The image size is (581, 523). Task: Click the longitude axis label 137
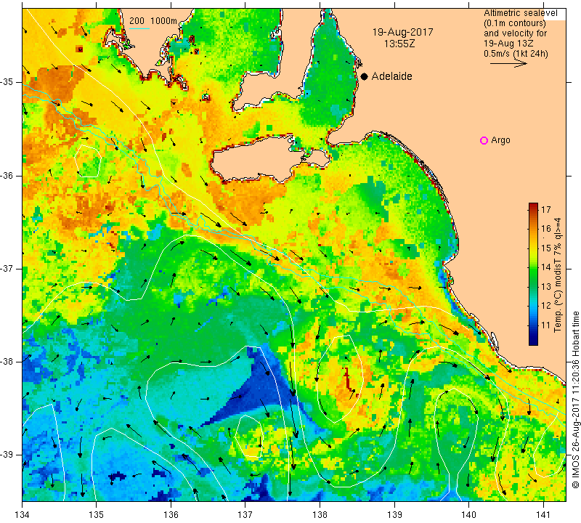pos(245,514)
